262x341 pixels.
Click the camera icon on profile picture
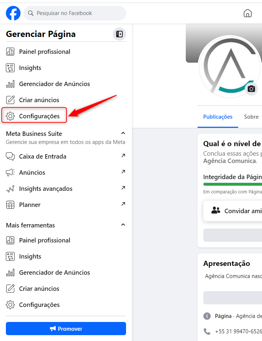(251, 89)
